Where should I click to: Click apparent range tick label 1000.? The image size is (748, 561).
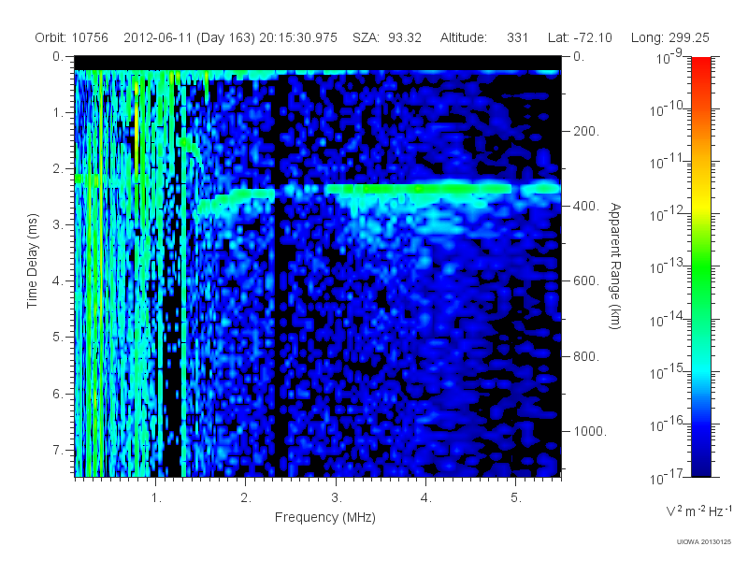click(x=590, y=431)
